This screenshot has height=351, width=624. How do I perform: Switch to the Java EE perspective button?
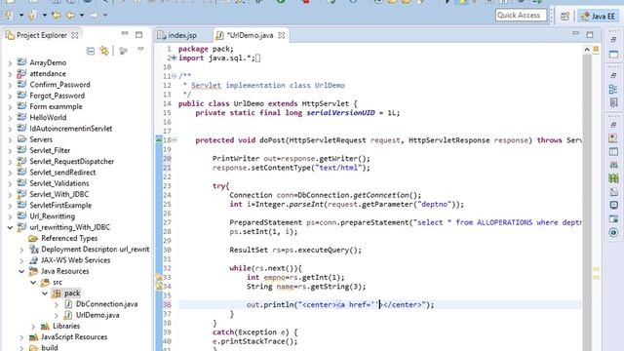[x=598, y=16]
